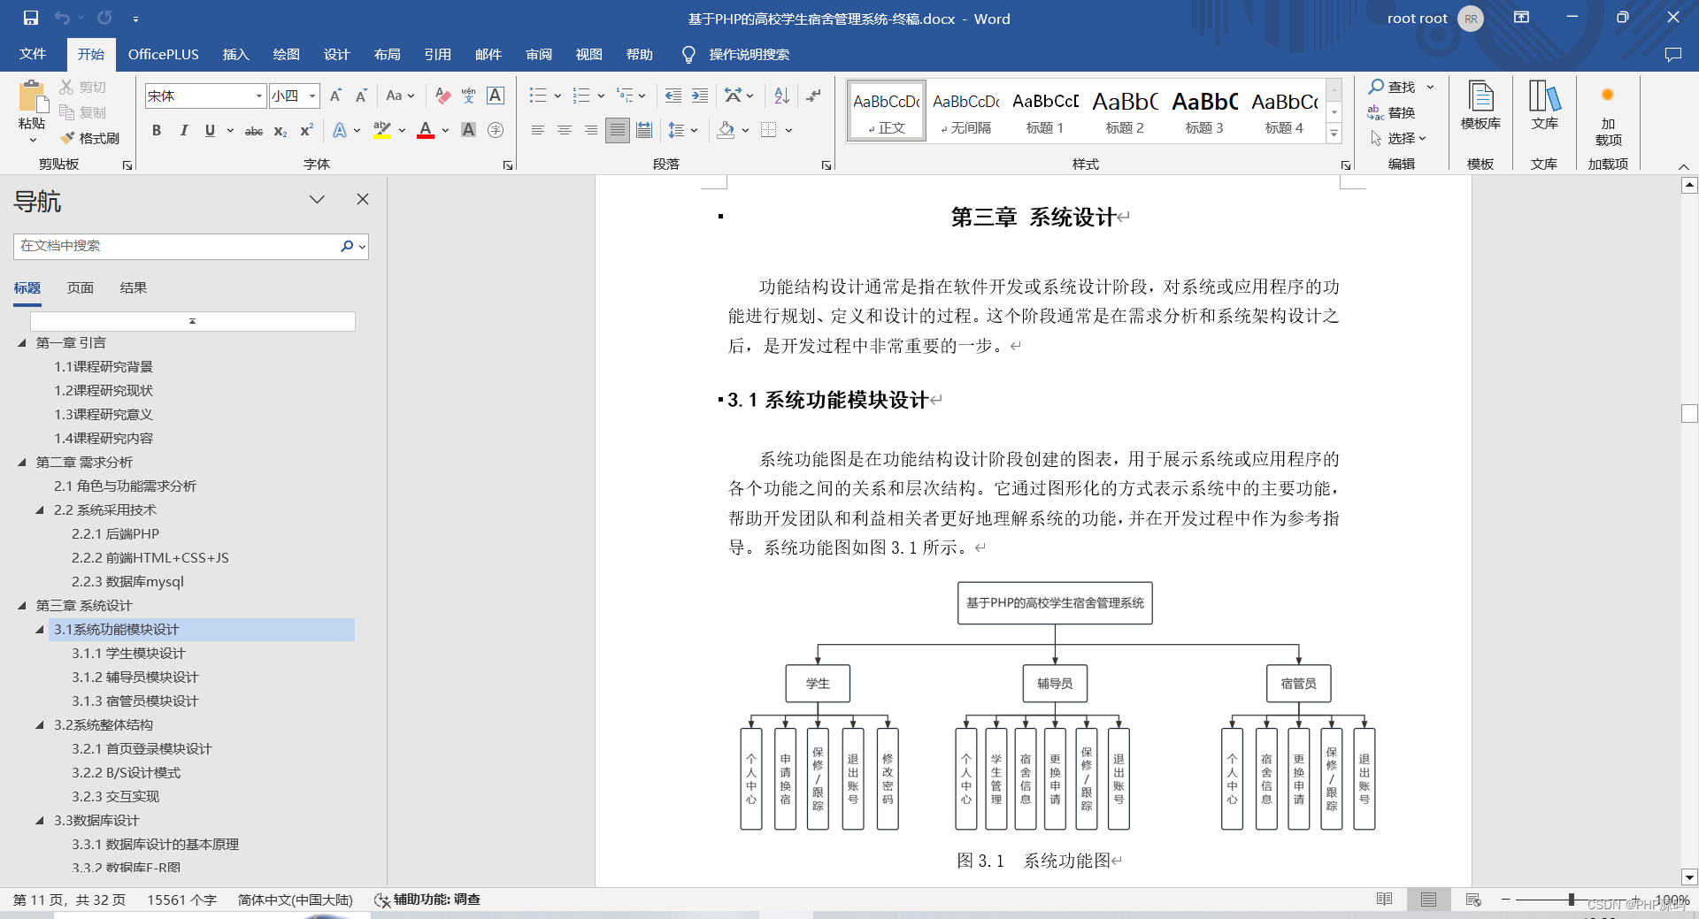Open 辅助功能 accessibility check in the status bar
This screenshot has height=919, width=1699.
coord(427,900)
